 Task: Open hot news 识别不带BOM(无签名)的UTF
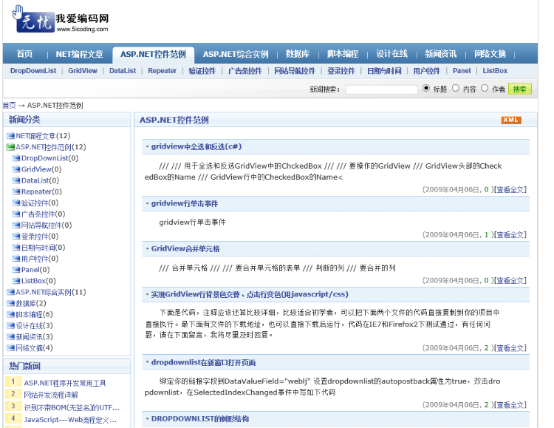(72, 407)
